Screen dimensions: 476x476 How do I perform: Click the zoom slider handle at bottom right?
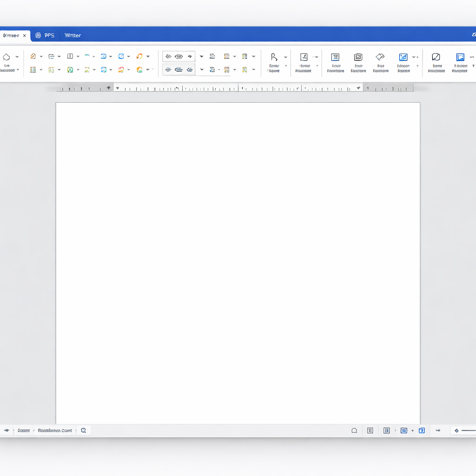(x=456, y=430)
